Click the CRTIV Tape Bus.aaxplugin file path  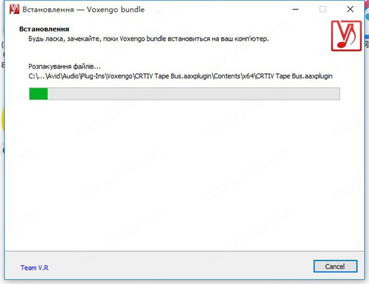tap(180, 76)
